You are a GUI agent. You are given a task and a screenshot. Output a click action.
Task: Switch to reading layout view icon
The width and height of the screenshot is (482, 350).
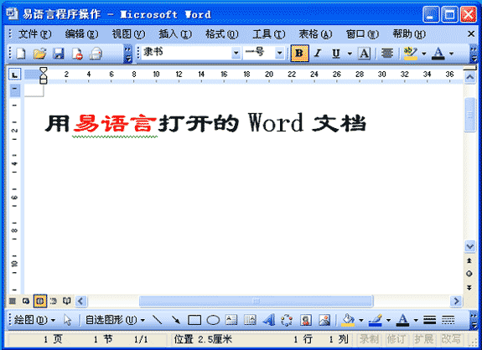click(67, 301)
